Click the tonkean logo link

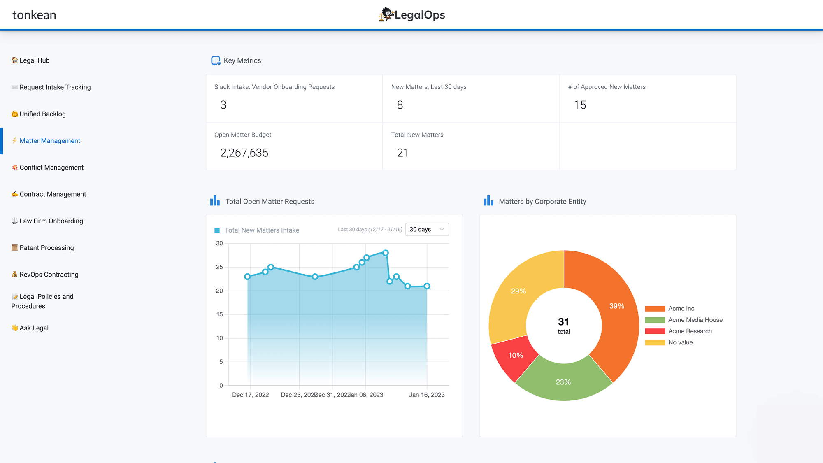click(34, 15)
